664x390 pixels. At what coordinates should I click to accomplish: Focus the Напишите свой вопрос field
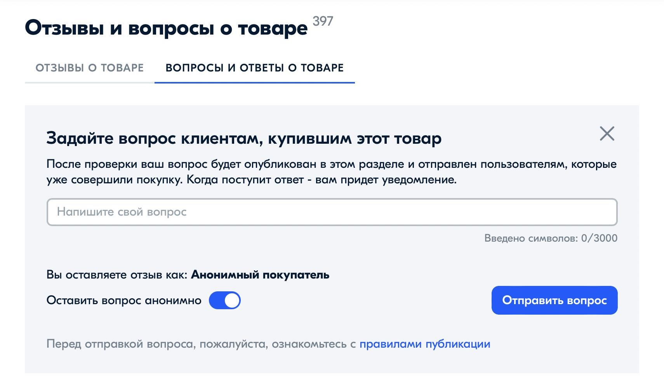[x=332, y=212]
